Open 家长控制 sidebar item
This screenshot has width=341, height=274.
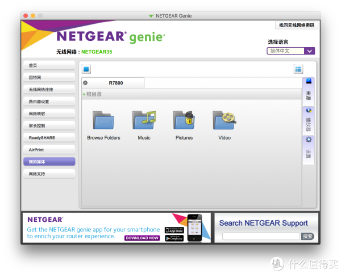49,126
